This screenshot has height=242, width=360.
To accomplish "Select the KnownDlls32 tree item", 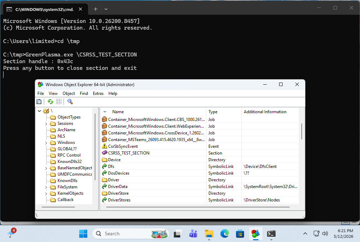I will click(x=69, y=162).
